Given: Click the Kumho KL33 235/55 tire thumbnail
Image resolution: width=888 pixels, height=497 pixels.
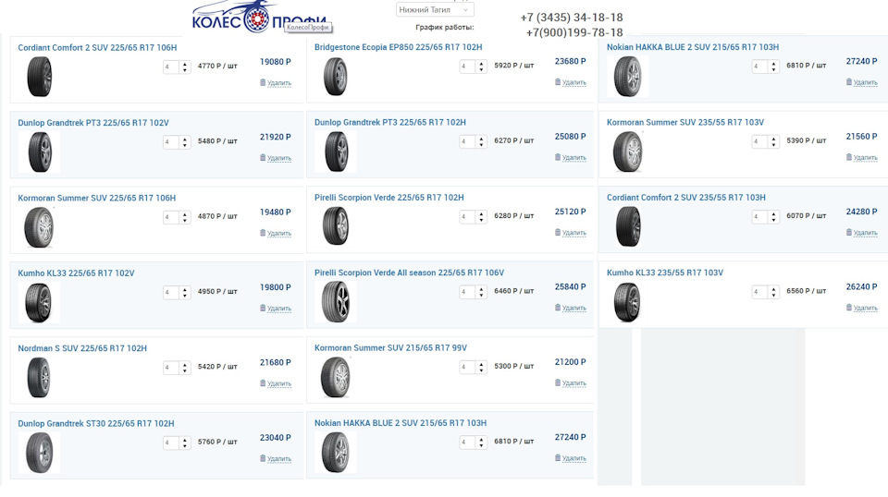Looking at the screenshot, I should (x=627, y=302).
